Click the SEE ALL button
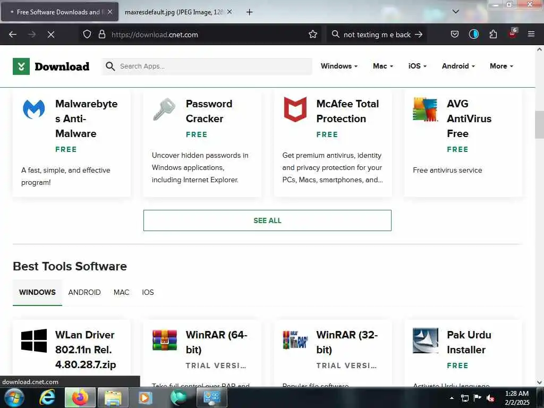Viewport: 544px width, 408px height. (x=267, y=220)
